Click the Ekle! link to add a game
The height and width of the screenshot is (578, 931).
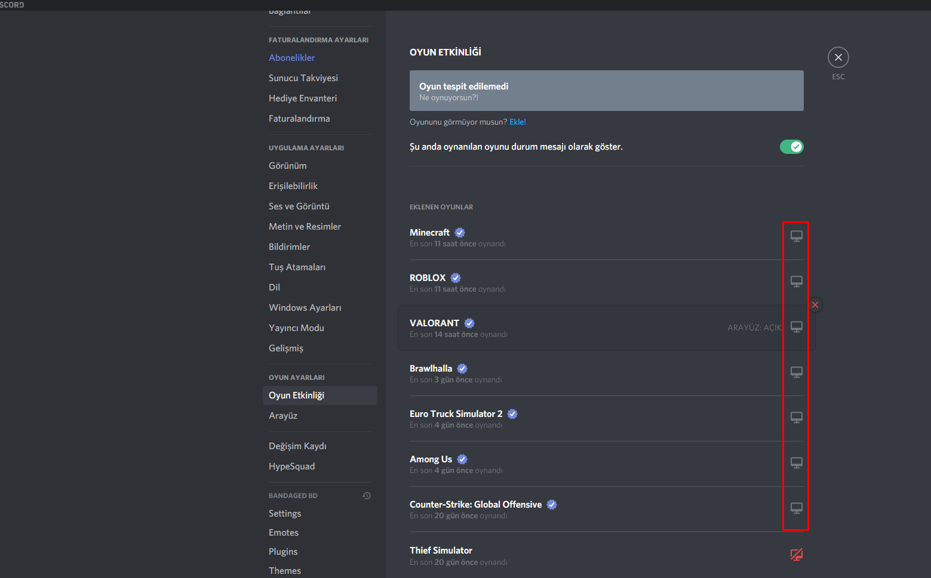tap(518, 122)
